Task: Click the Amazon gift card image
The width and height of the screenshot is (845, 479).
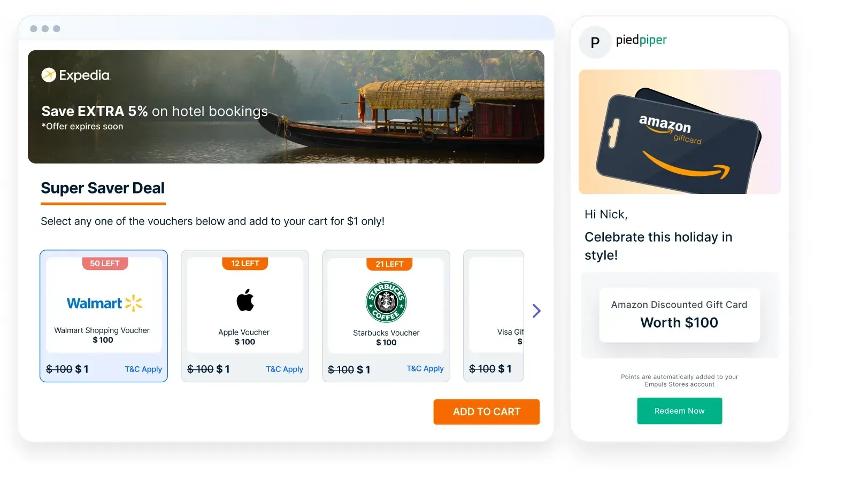Action: pyautogui.click(x=679, y=132)
